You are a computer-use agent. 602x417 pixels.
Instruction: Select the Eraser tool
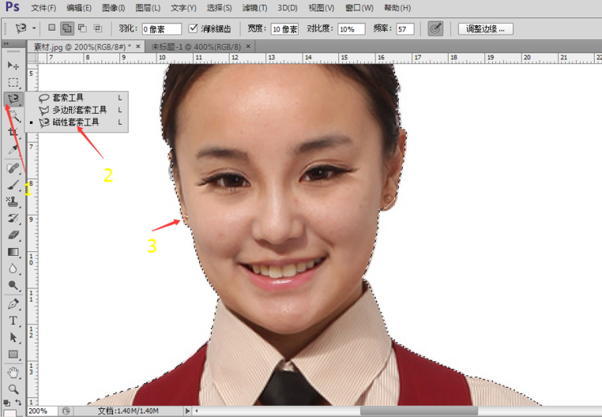click(13, 235)
